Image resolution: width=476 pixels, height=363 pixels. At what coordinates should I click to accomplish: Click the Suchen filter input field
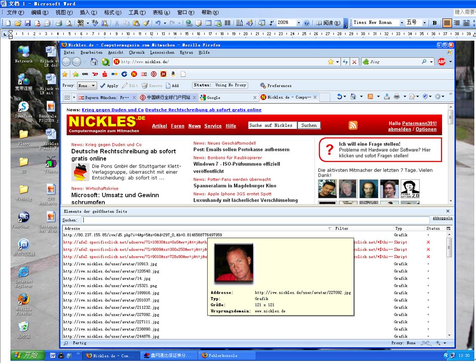(255, 220)
